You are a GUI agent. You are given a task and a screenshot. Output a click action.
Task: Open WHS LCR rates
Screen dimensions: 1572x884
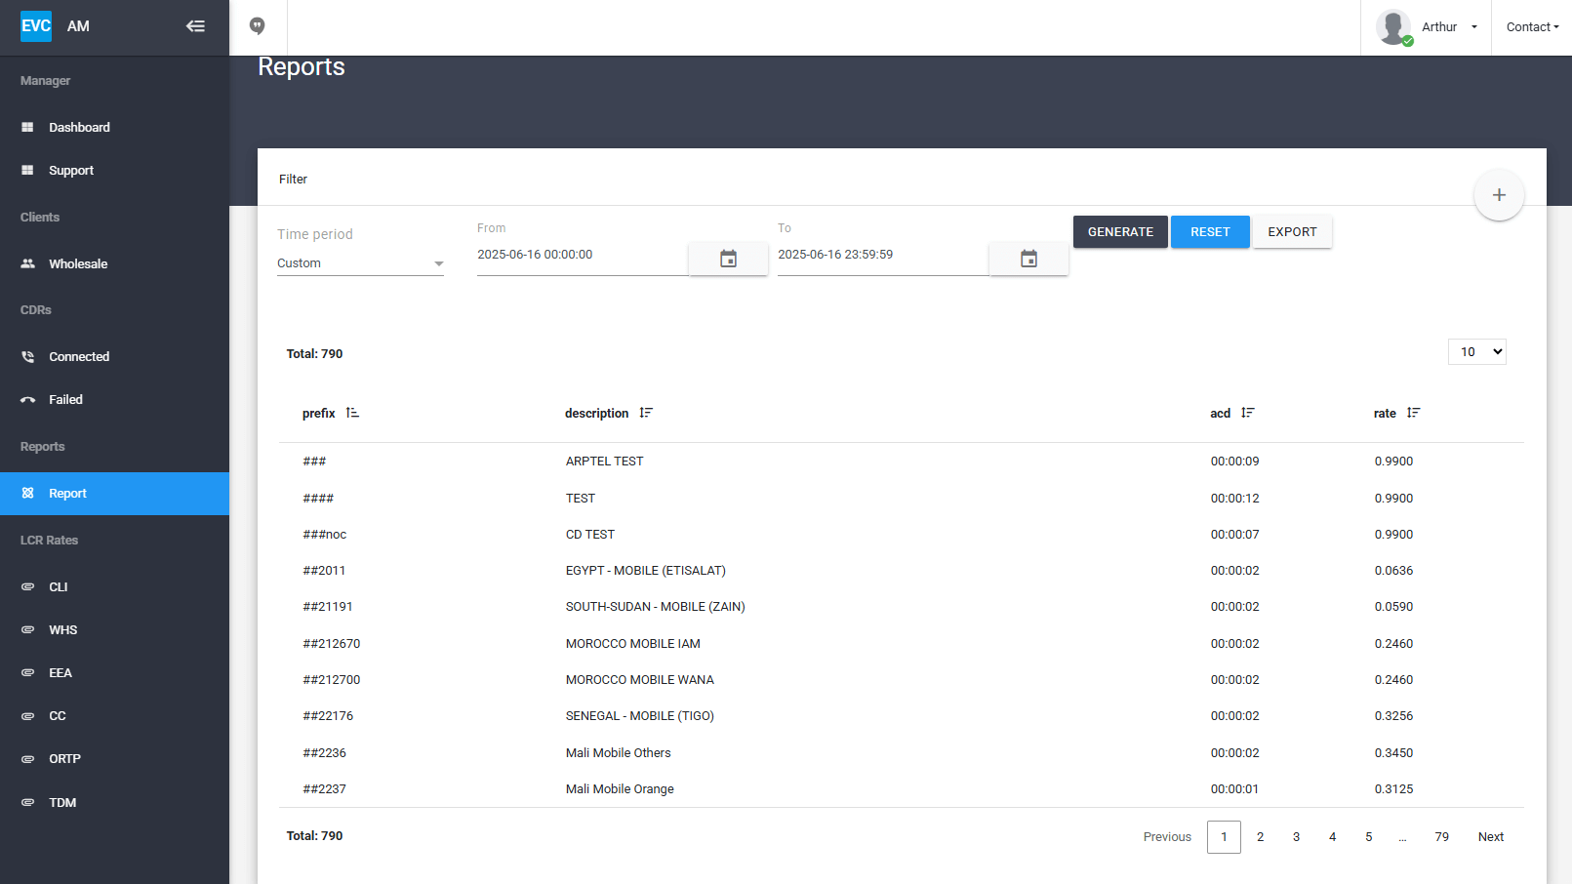pyautogui.click(x=114, y=630)
